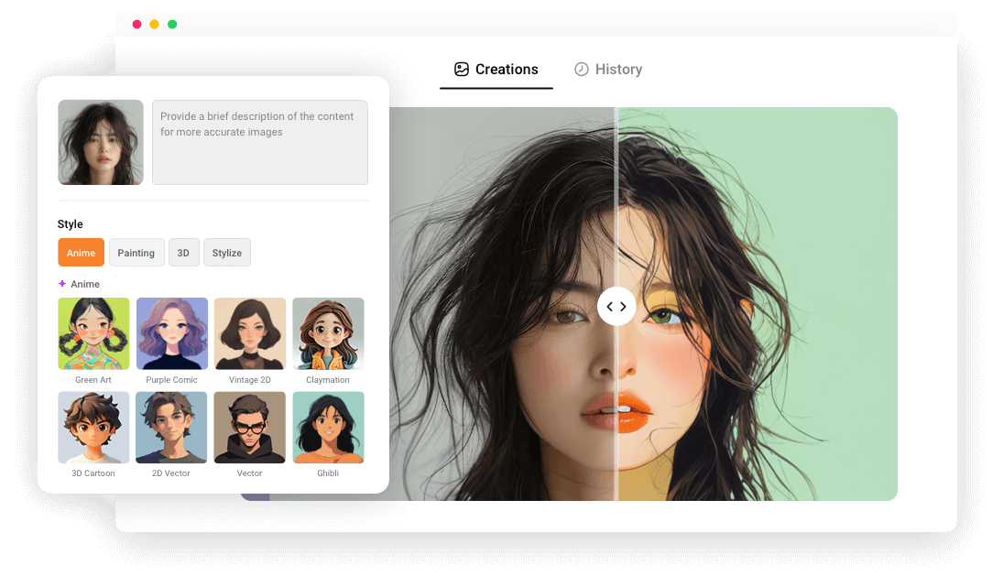Click the sparkle icon beside Anime label
Viewport: 1003px width, 587px height.
(x=64, y=284)
